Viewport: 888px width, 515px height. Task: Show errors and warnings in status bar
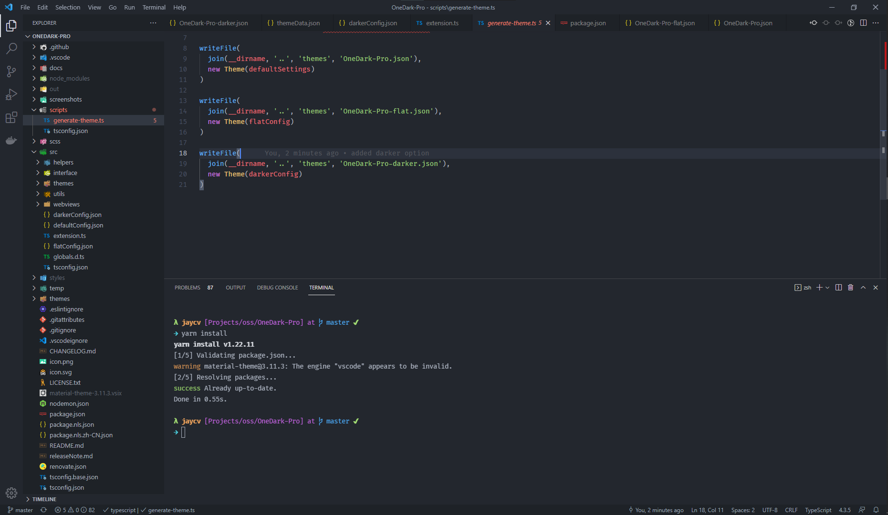74,510
